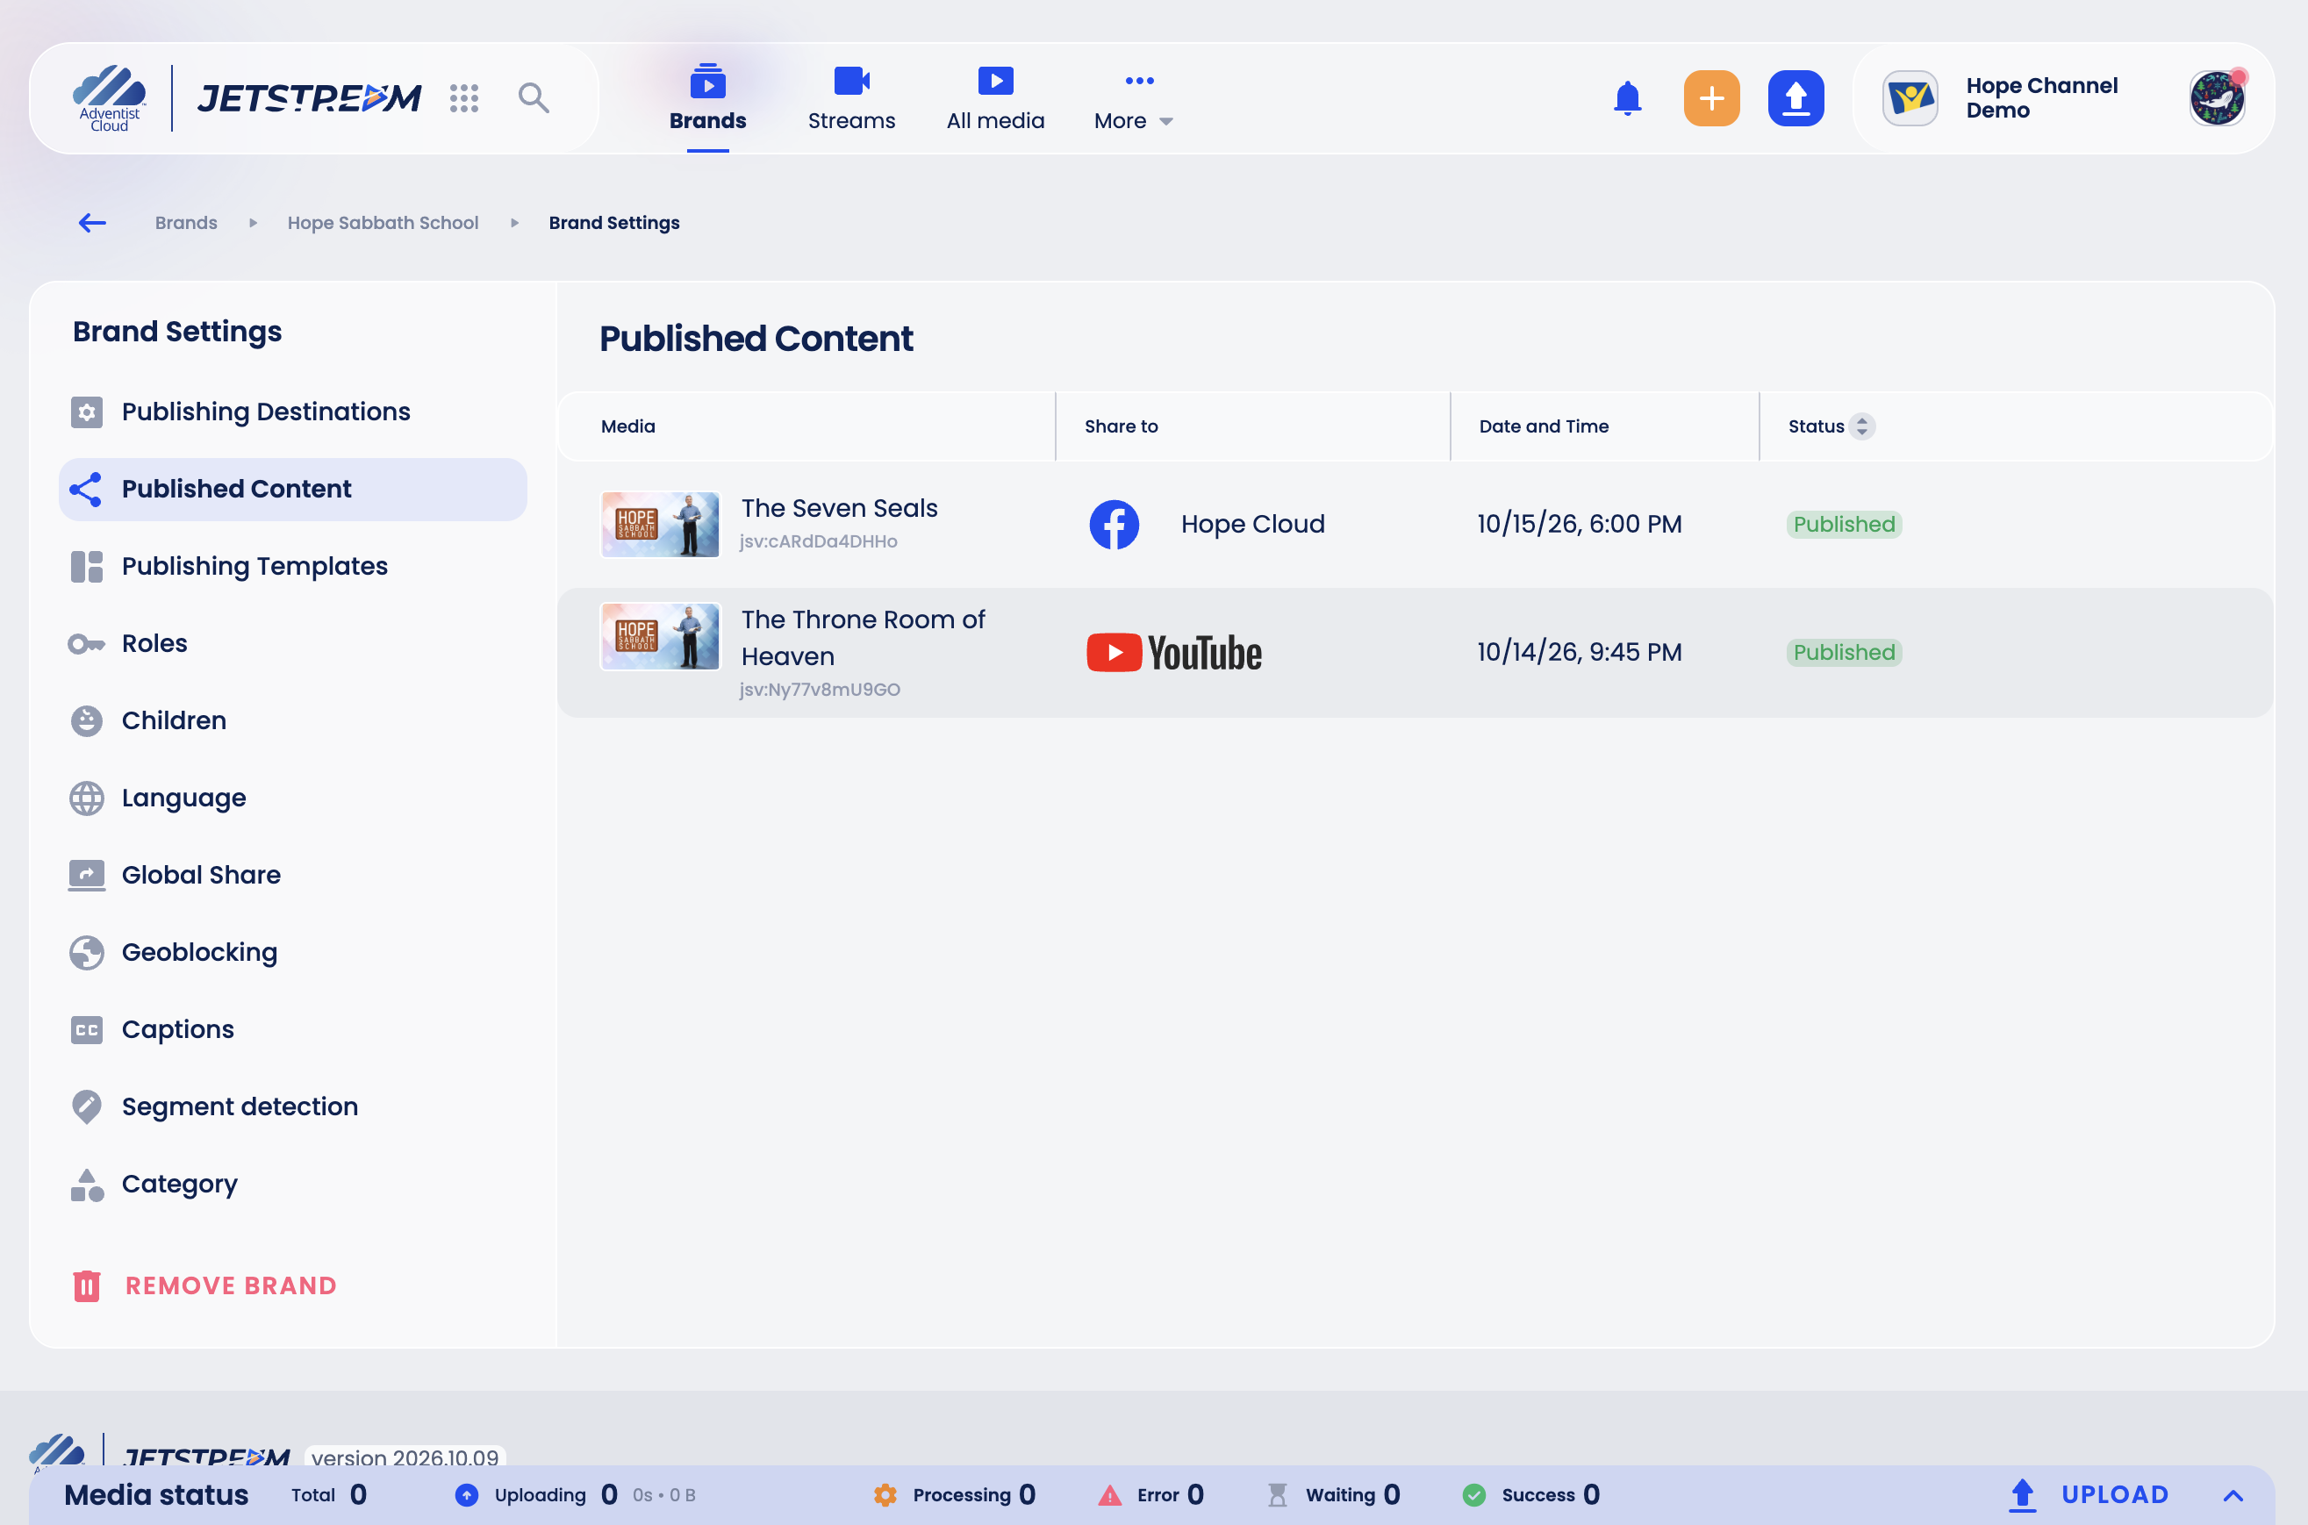Open Children settings
The image size is (2308, 1525).
click(293, 720)
